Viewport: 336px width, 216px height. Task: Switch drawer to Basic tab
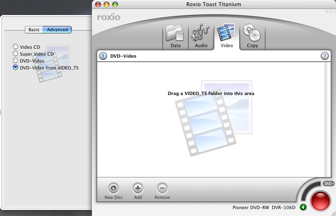34,30
